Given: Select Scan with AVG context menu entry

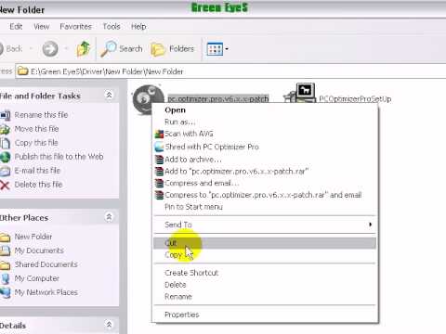Looking at the screenshot, I should [x=265, y=134].
